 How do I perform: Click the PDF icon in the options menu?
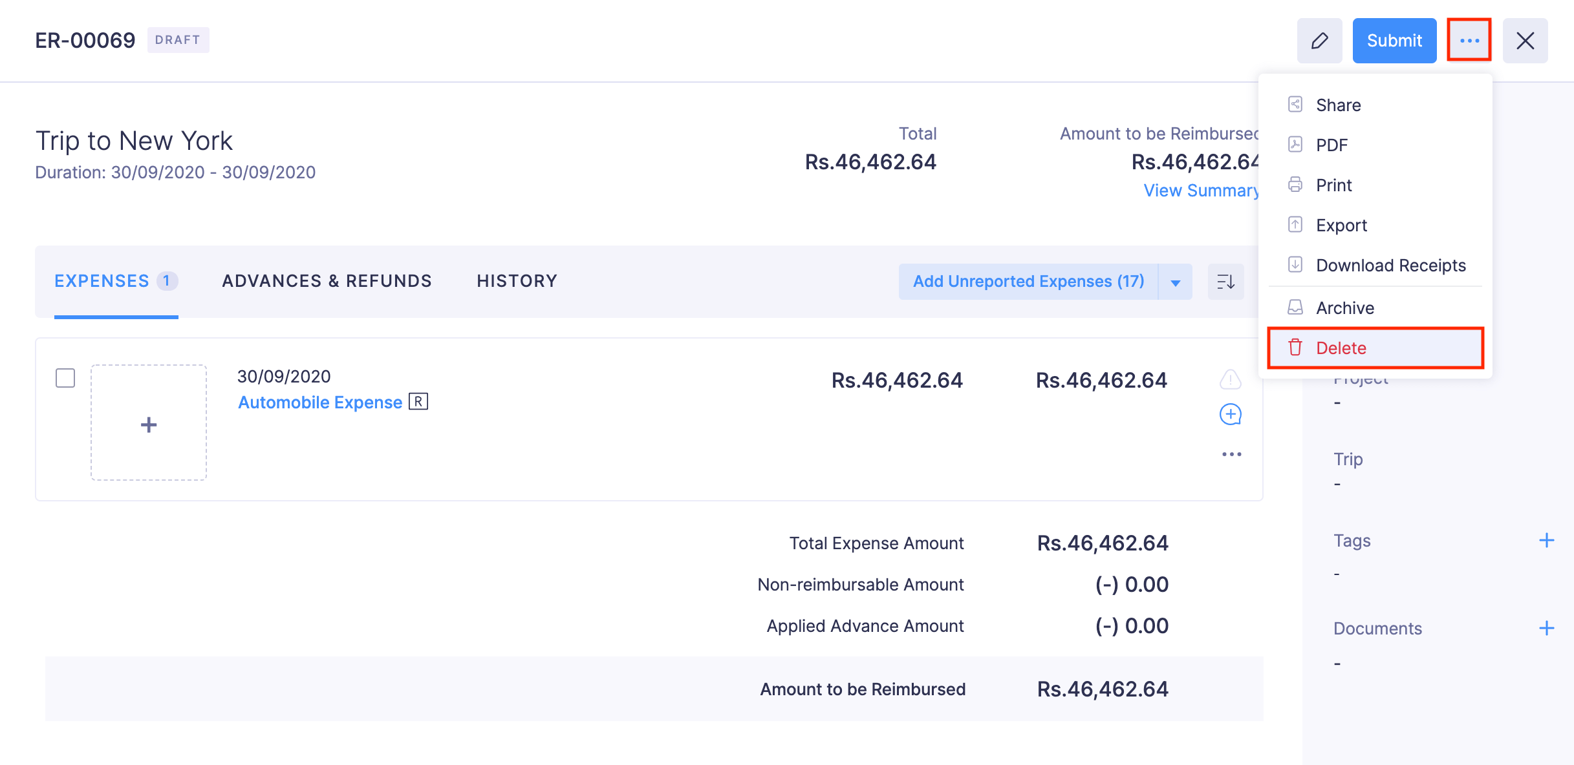point(1295,145)
